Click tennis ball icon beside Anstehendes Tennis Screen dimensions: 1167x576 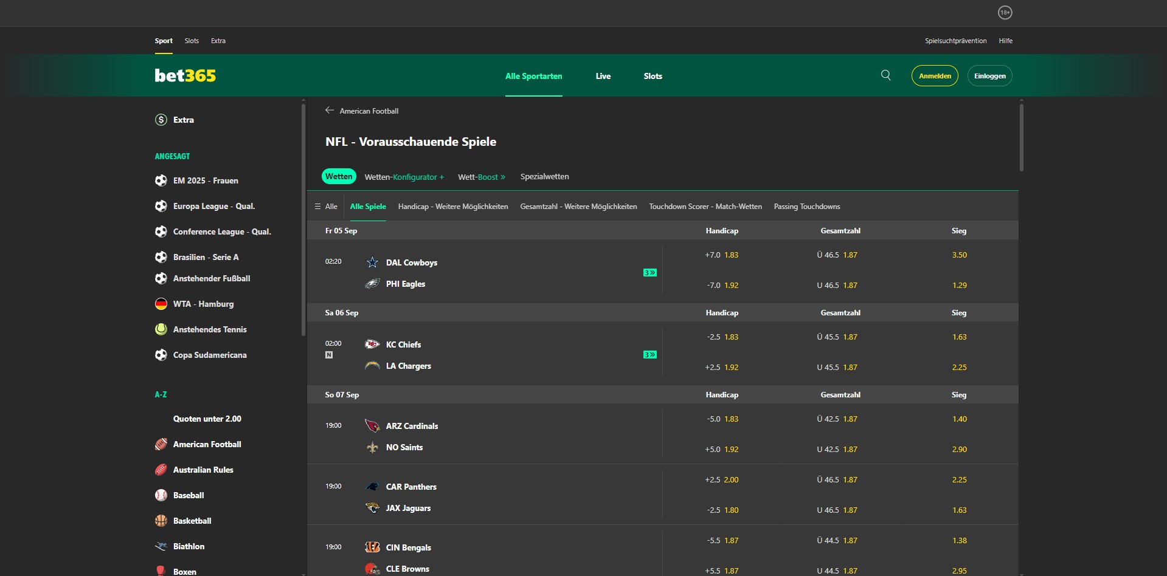(161, 329)
